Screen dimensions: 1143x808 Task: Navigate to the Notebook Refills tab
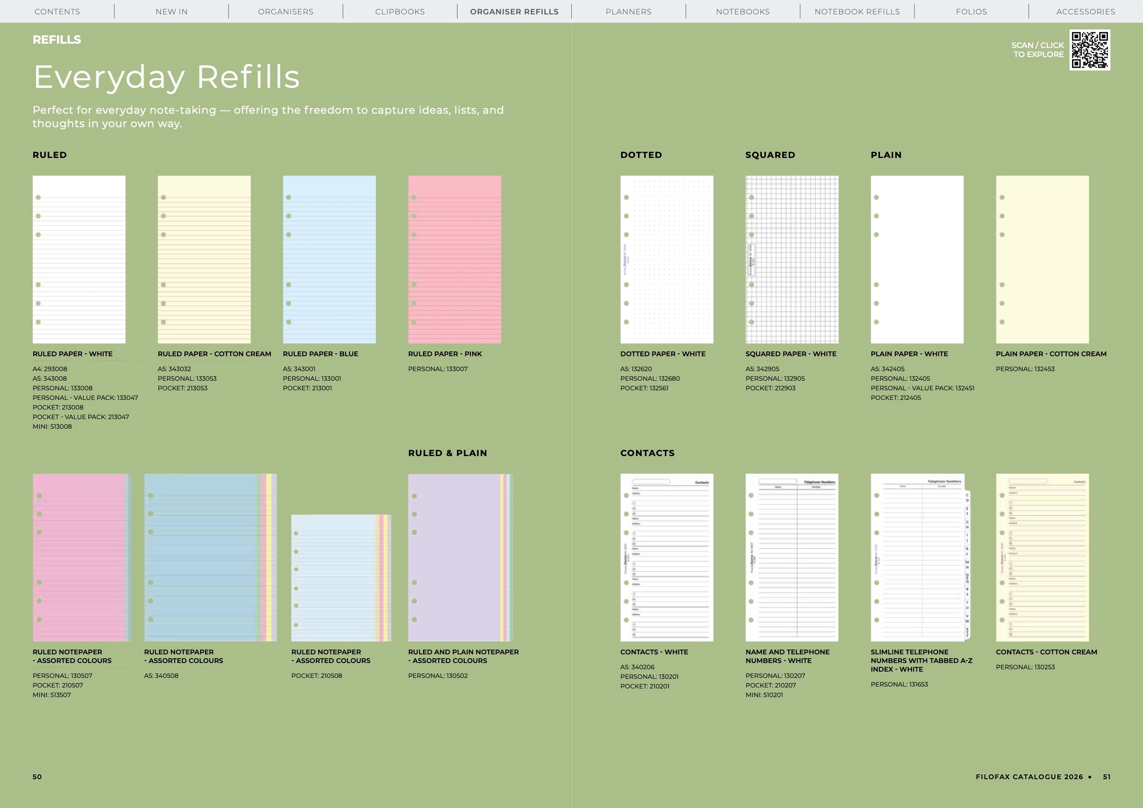coord(857,12)
